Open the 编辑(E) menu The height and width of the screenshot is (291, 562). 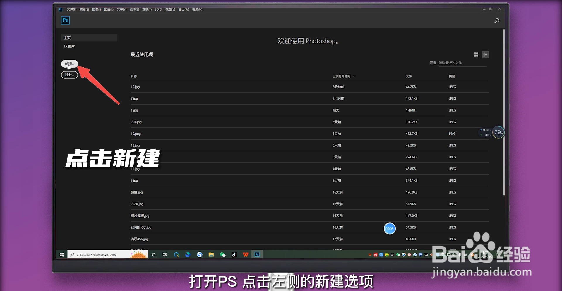[84, 9]
